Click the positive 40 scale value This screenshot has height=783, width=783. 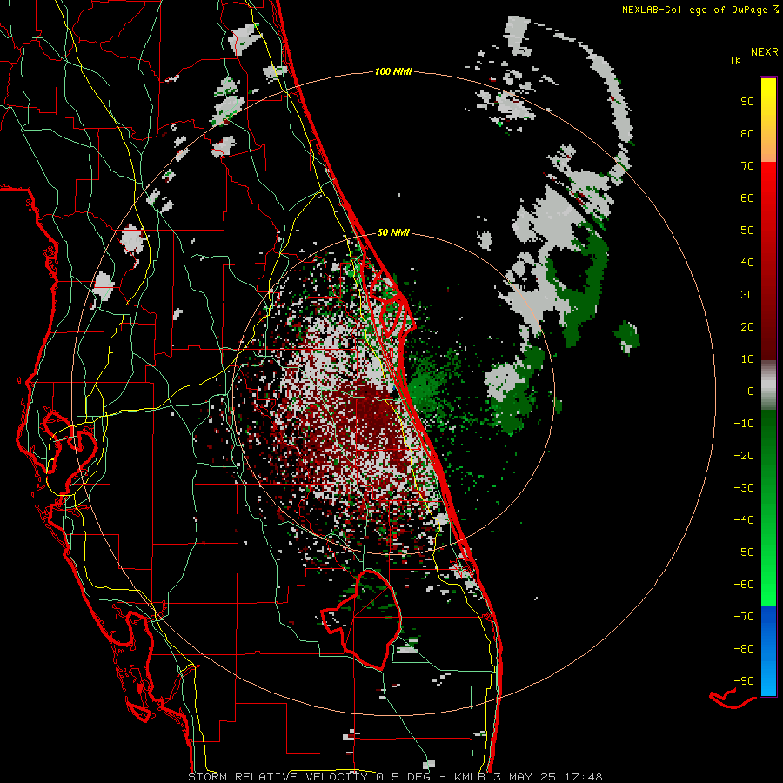pos(747,263)
